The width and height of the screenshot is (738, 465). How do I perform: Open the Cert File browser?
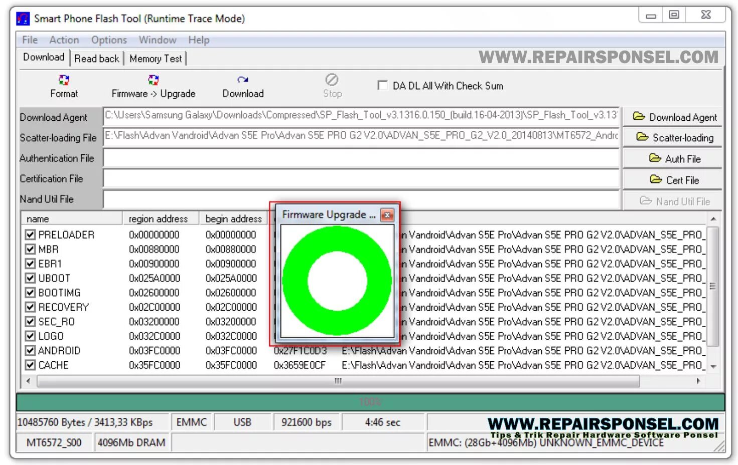(x=673, y=179)
